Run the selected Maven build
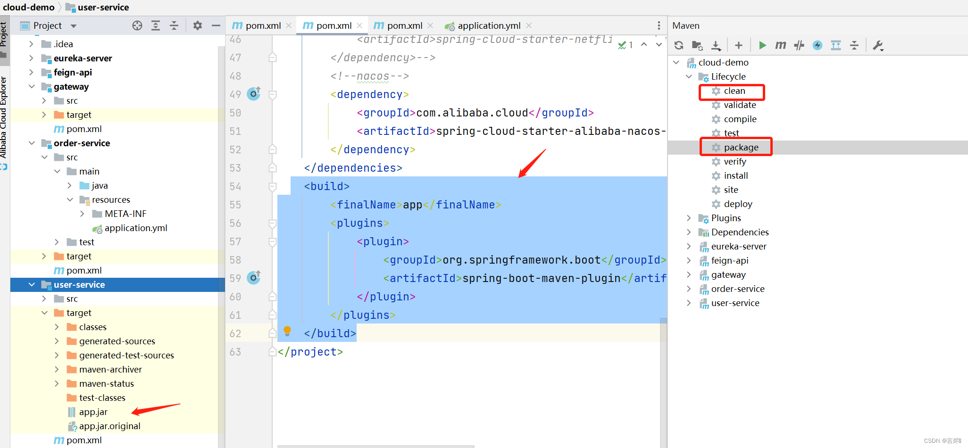The height and width of the screenshot is (448, 968). coord(762,45)
